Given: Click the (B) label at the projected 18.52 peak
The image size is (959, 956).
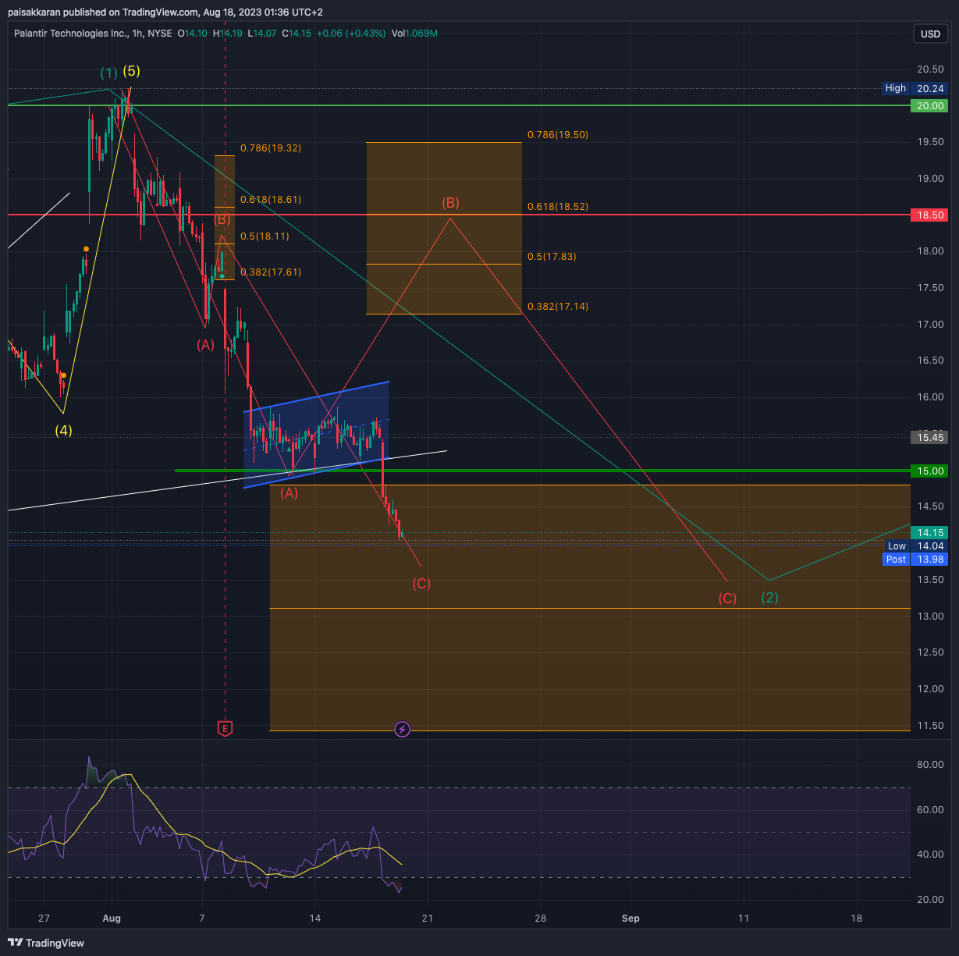Looking at the screenshot, I should (450, 203).
